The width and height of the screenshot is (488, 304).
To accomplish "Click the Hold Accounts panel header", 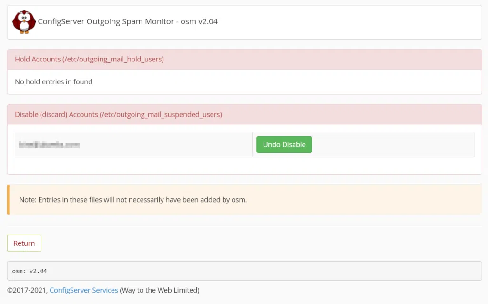I will (244, 59).
